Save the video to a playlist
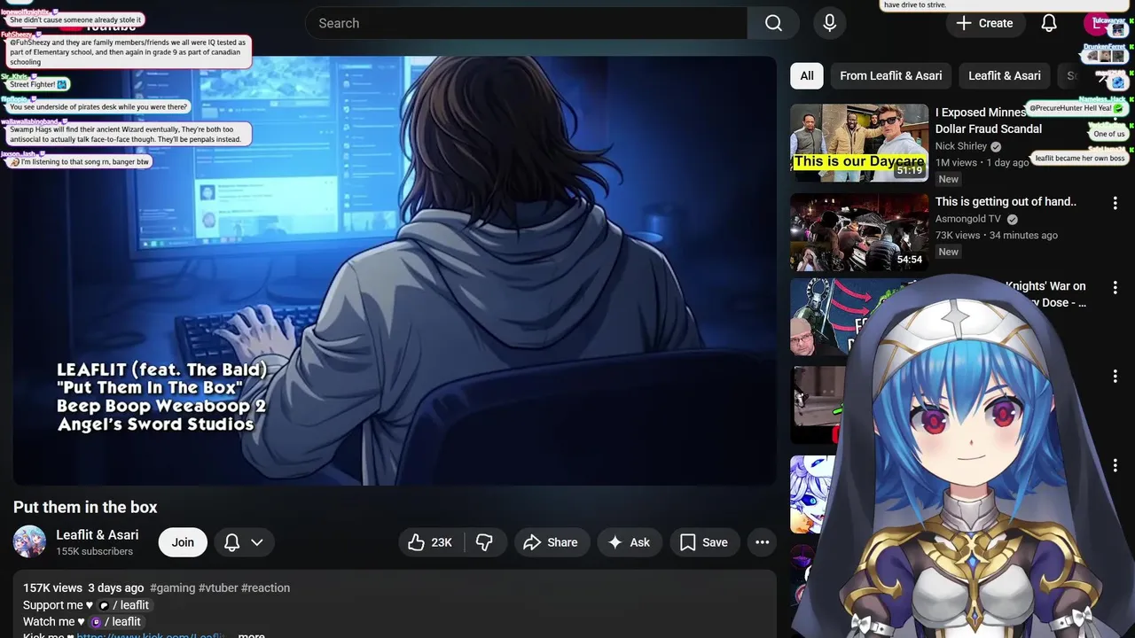1135x638 pixels. [x=704, y=542]
